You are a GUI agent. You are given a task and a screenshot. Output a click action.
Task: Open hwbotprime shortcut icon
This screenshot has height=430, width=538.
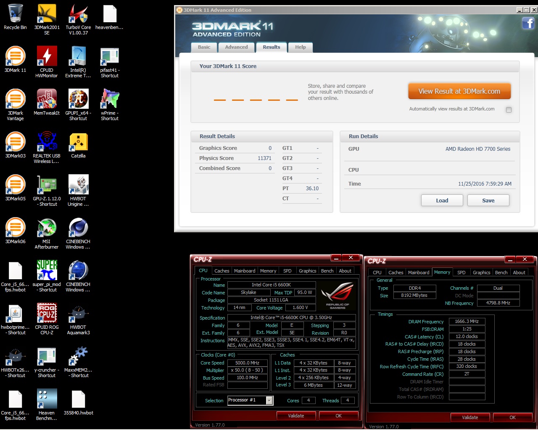pyautogui.click(x=15, y=313)
